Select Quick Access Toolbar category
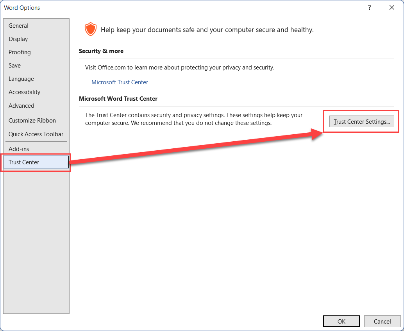Screen dimensions: 404x331 pyautogui.click(x=36, y=134)
